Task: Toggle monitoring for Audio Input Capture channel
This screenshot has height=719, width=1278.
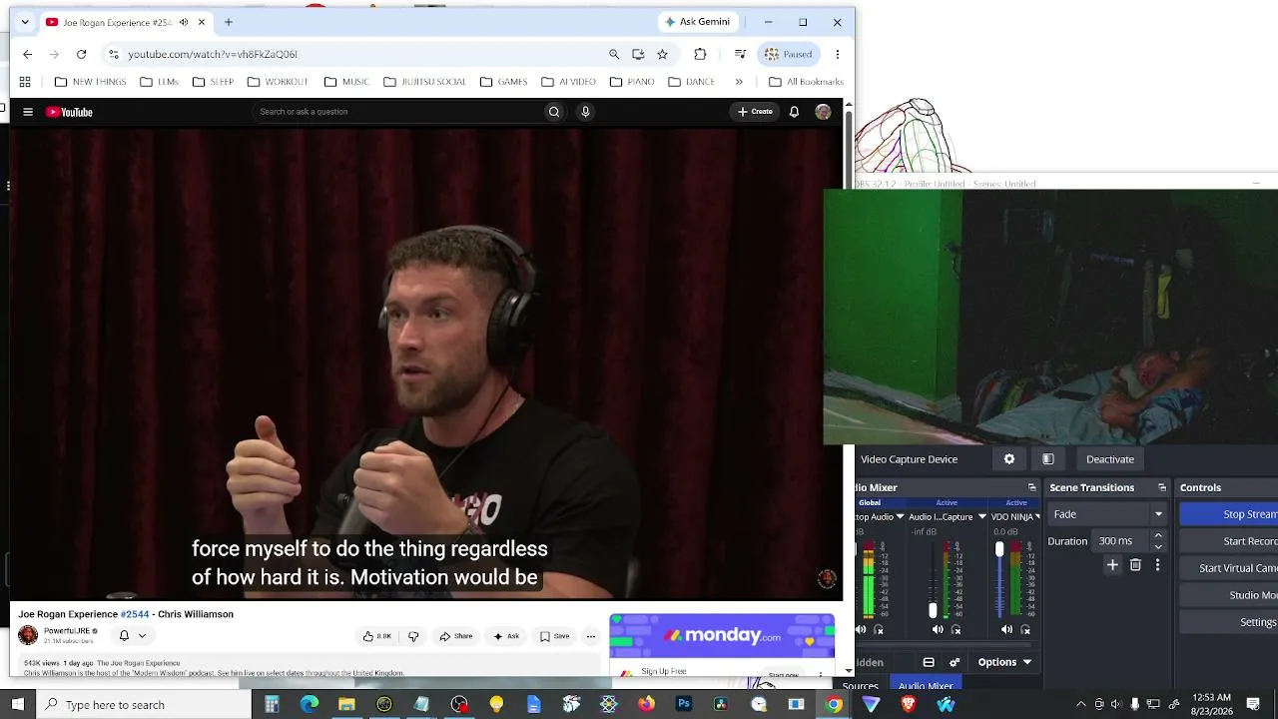Action: [957, 630]
